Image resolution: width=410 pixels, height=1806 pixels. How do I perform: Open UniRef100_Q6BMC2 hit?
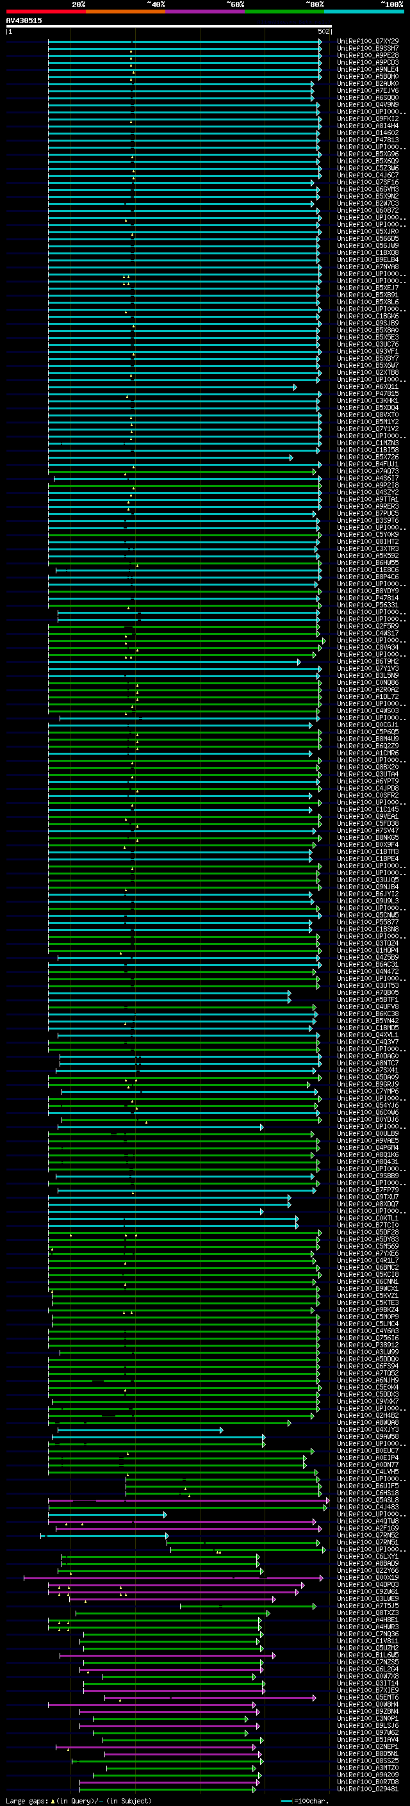pyautogui.click(x=368, y=1268)
